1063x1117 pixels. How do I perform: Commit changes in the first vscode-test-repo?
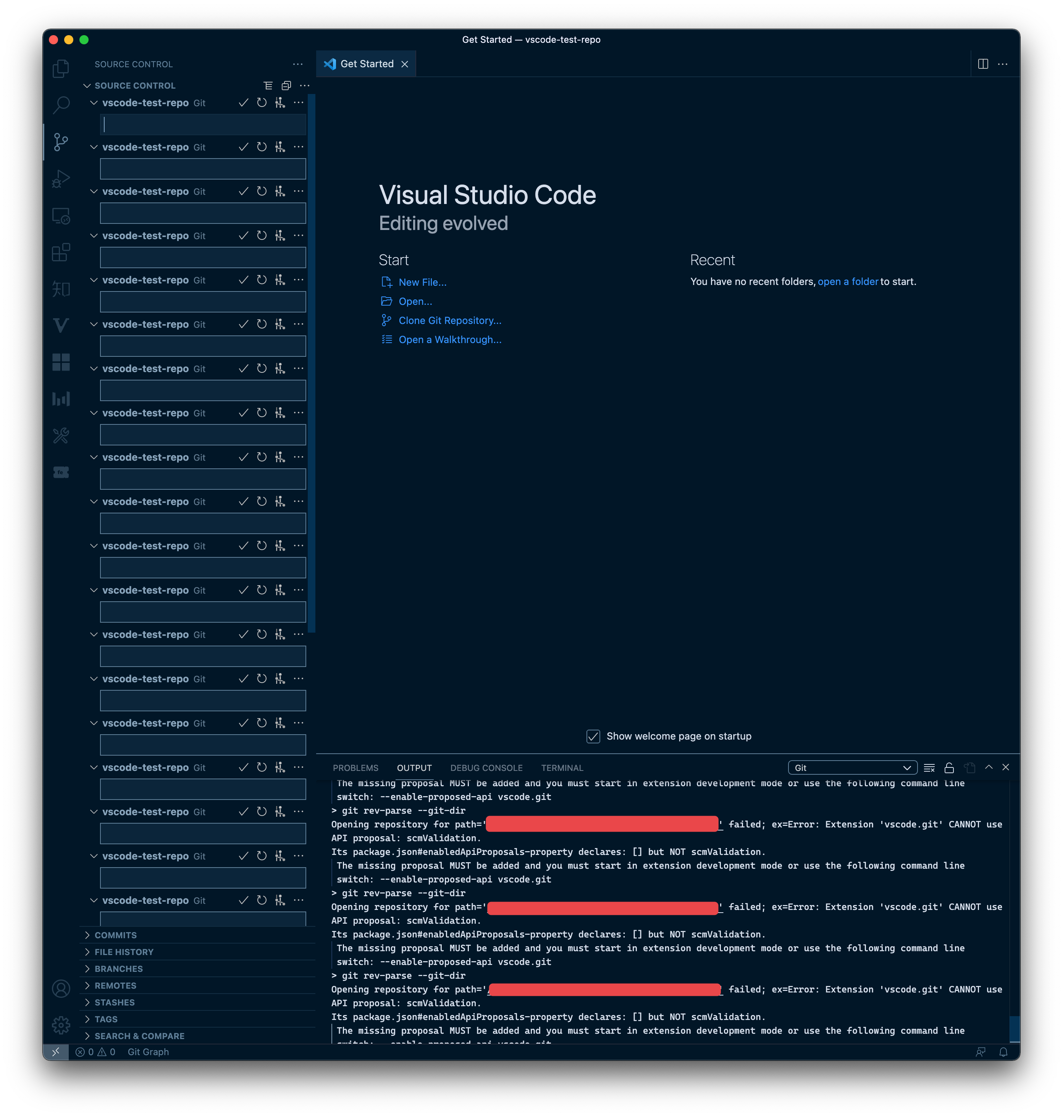pyautogui.click(x=244, y=103)
